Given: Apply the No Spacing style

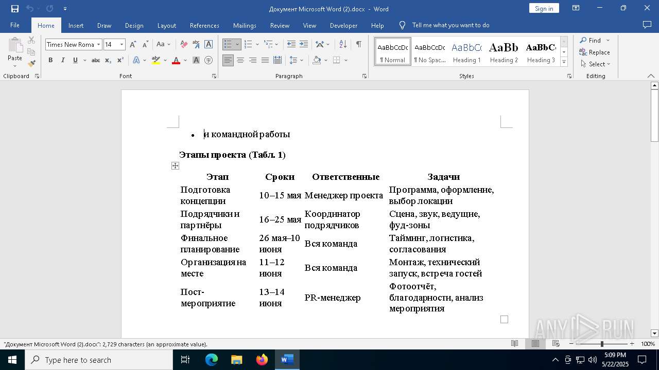Looking at the screenshot, I should point(429,51).
